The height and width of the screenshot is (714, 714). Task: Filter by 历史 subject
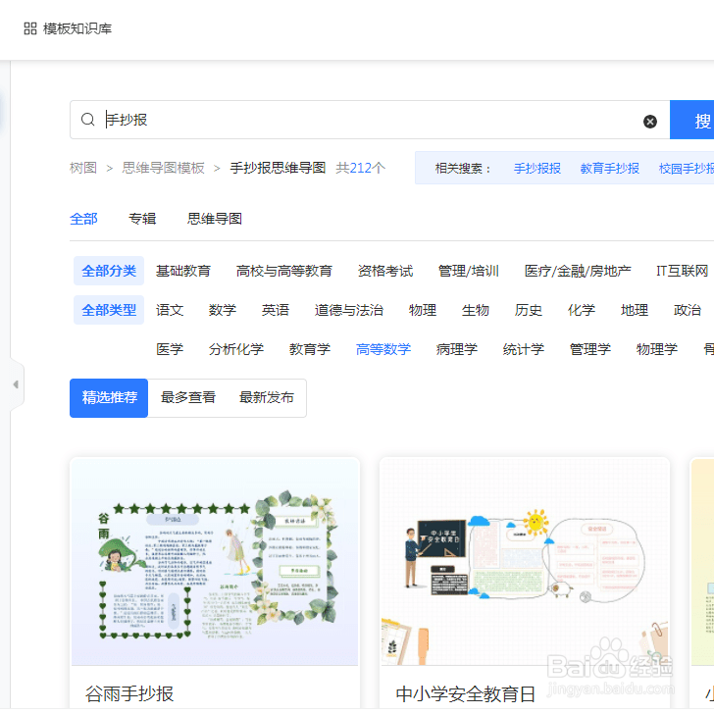coord(529,310)
